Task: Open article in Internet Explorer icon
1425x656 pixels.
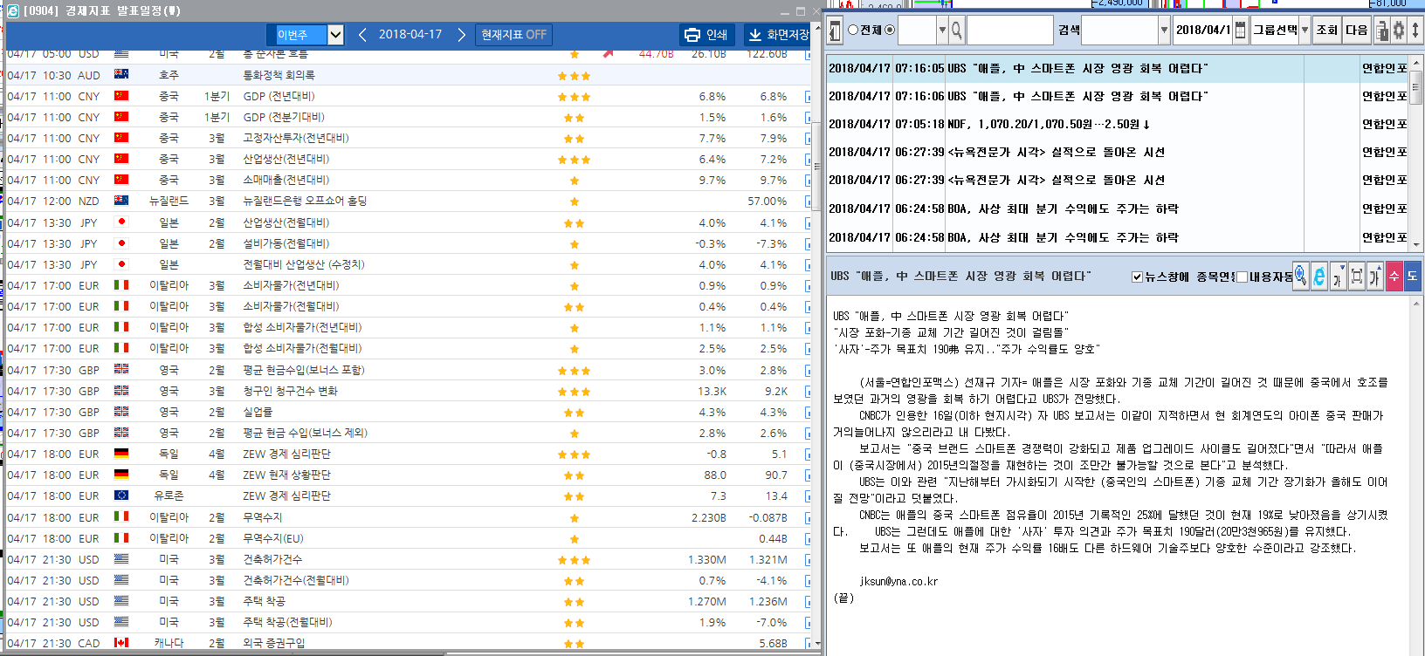Action: point(1318,277)
